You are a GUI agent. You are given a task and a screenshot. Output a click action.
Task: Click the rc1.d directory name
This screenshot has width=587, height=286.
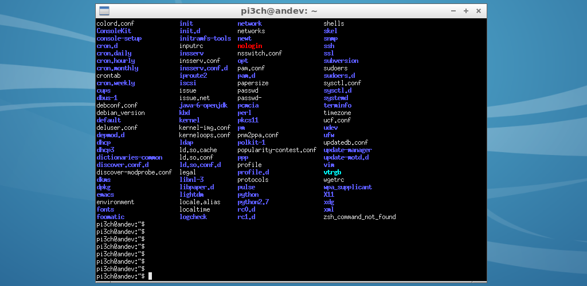pos(246,217)
